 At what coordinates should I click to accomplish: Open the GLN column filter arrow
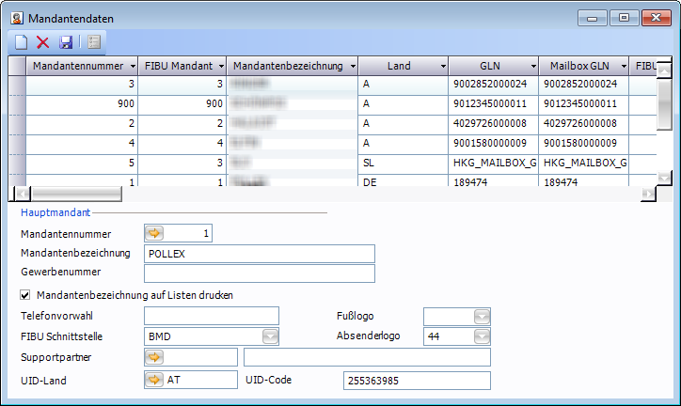tap(531, 67)
